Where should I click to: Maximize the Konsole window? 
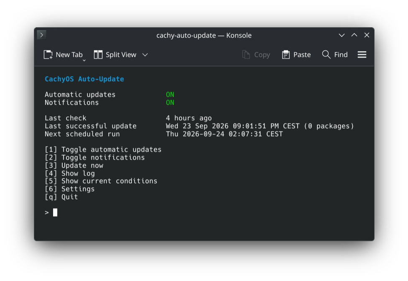tap(354, 35)
